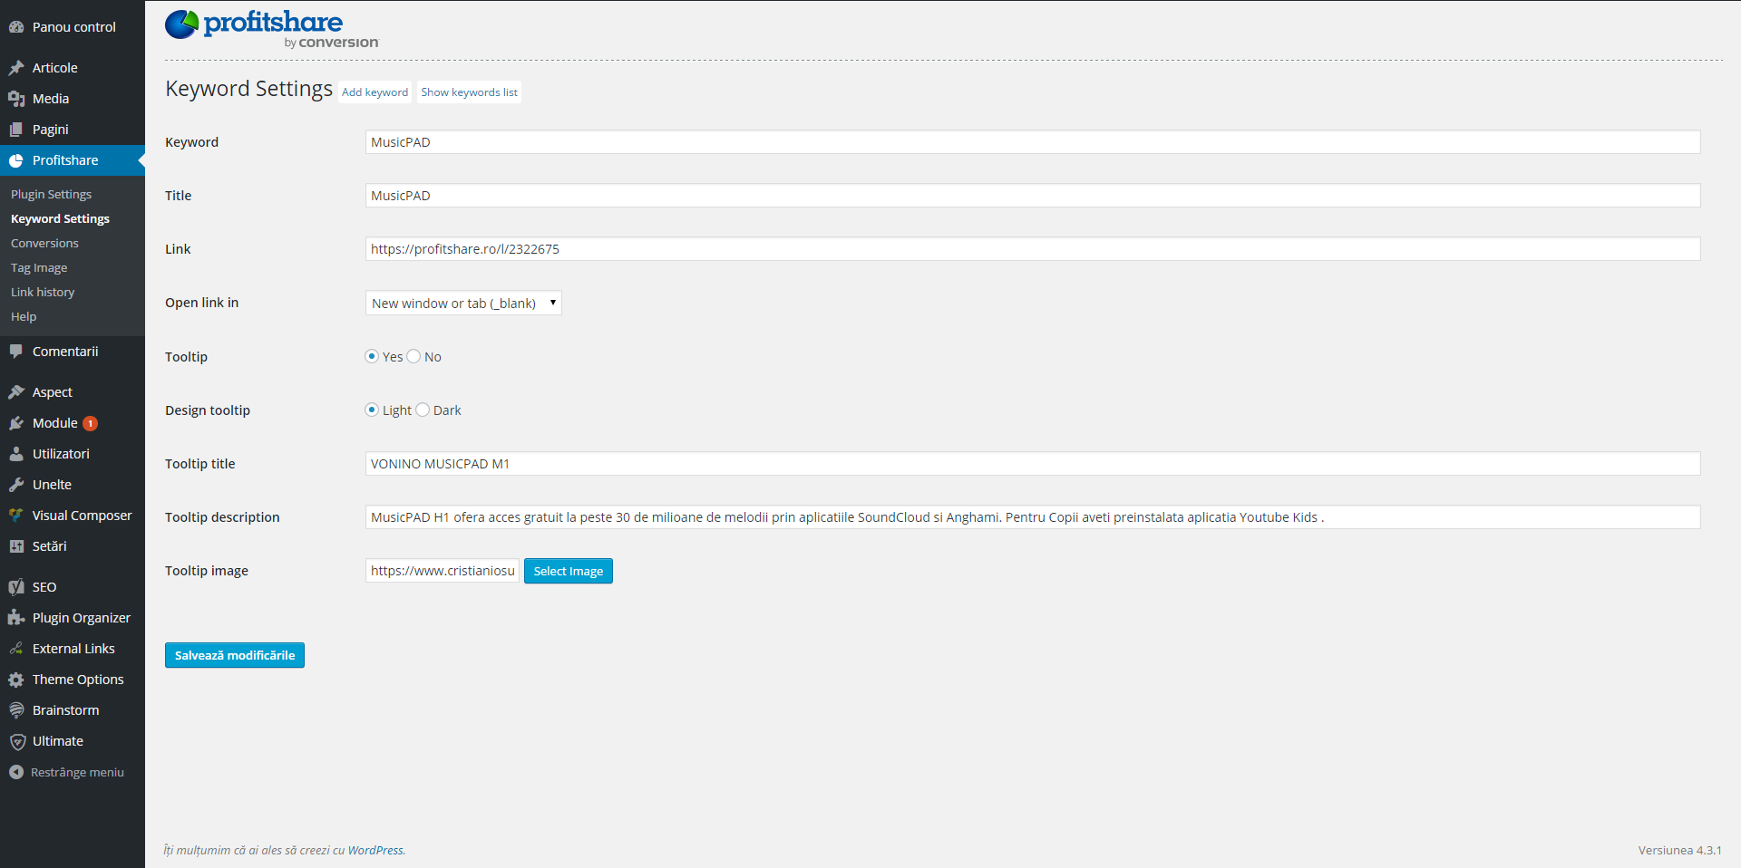Click the Plugin Organizer puzzle icon
The width and height of the screenshot is (1741, 868).
pos(16,618)
